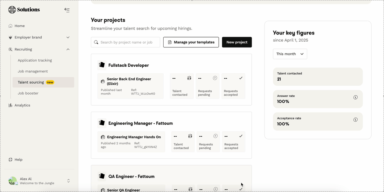
Task: Click the Alex Al profile avatar
Action: point(12,181)
